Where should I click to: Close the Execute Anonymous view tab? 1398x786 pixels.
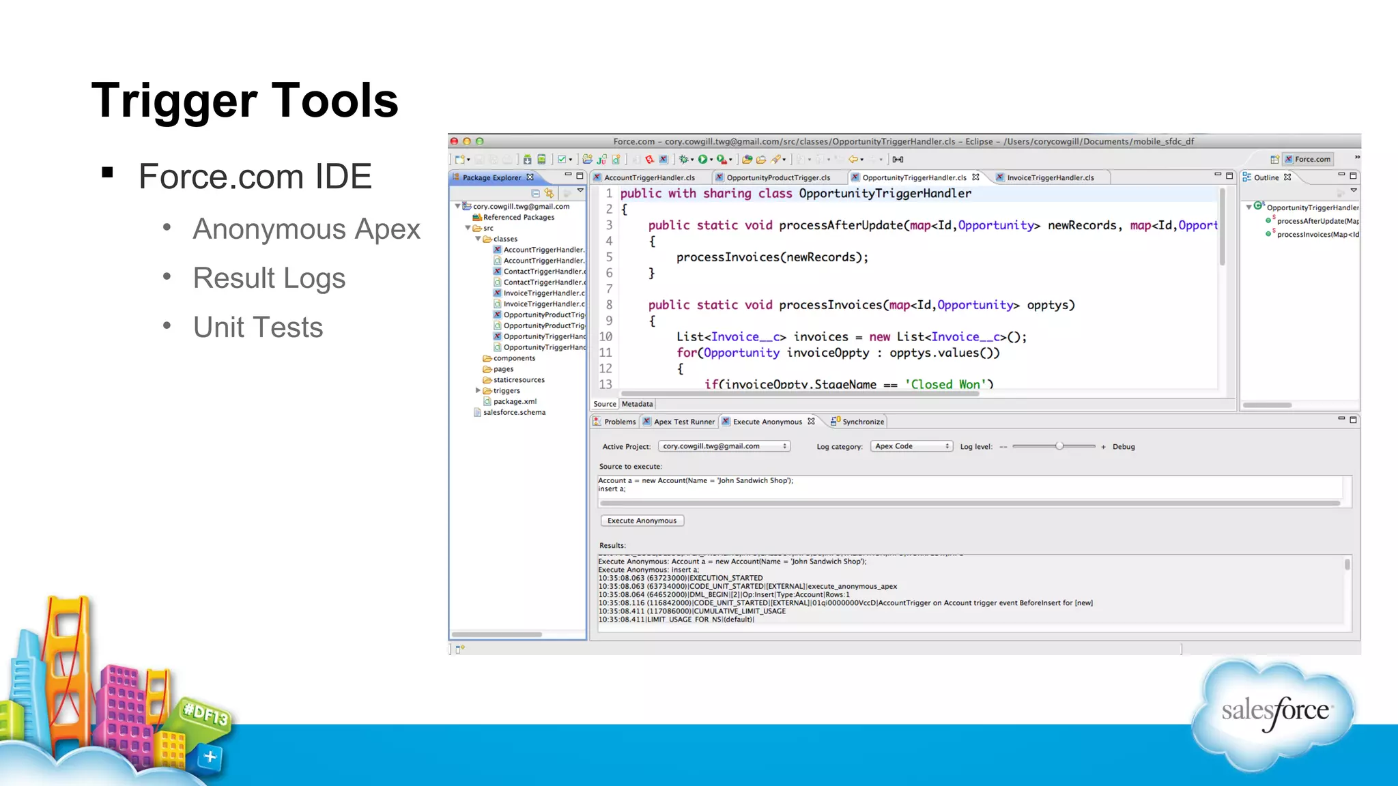pyautogui.click(x=811, y=422)
